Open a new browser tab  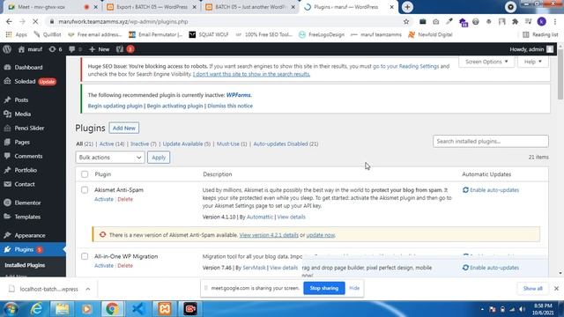(x=407, y=7)
